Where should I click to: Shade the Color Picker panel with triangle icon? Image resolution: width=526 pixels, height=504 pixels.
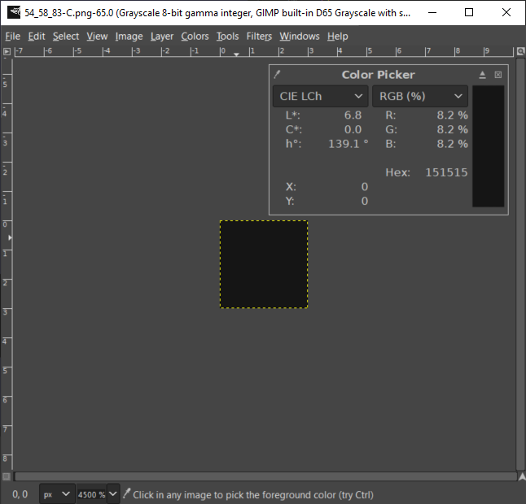click(x=482, y=75)
